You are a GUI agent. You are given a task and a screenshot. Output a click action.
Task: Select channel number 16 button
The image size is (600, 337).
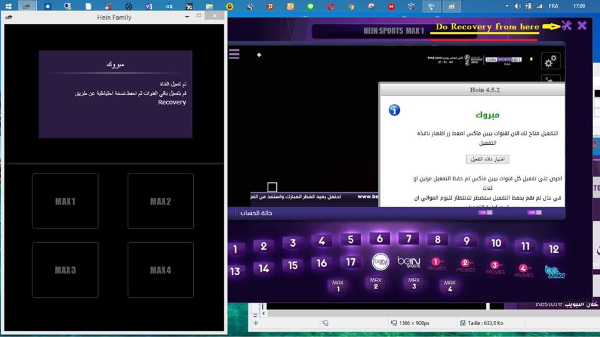322,263
